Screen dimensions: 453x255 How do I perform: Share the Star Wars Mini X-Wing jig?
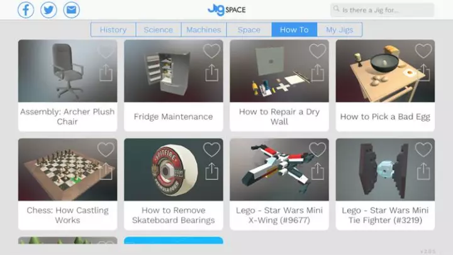pyautogui.click(x=318, y=171)
